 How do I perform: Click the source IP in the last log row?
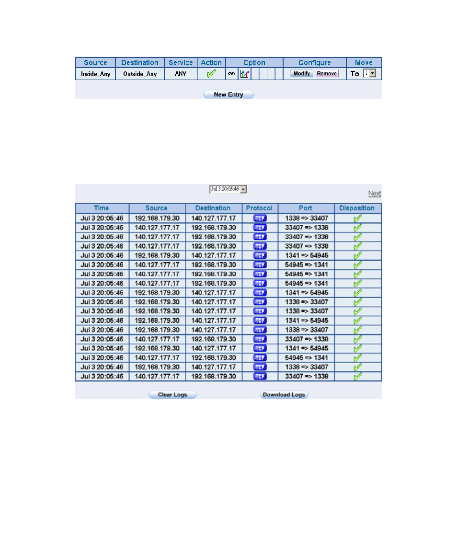pyautogui.click(x=157, y=376)
